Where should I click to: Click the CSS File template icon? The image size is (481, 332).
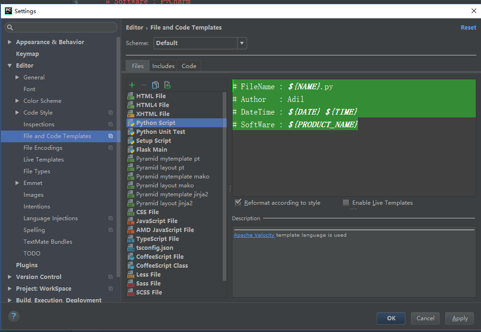pos(131,212)
